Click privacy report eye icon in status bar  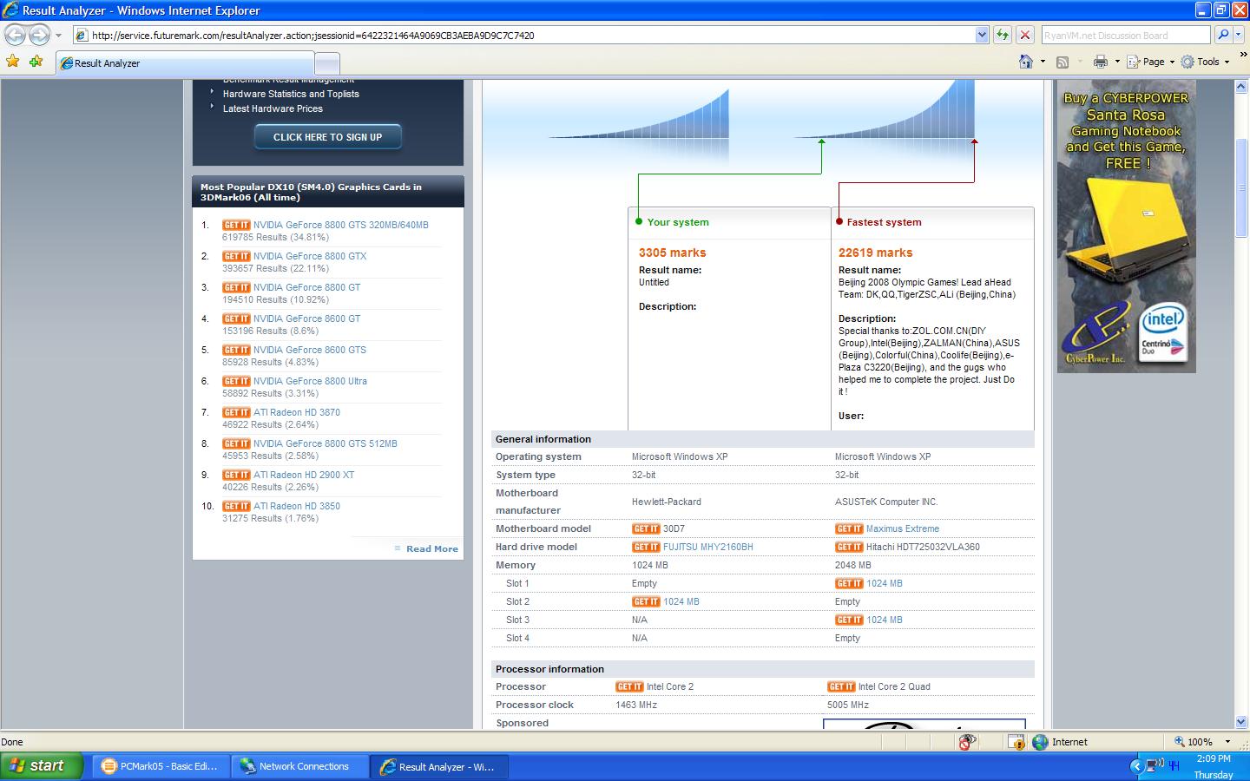[968, 742]
